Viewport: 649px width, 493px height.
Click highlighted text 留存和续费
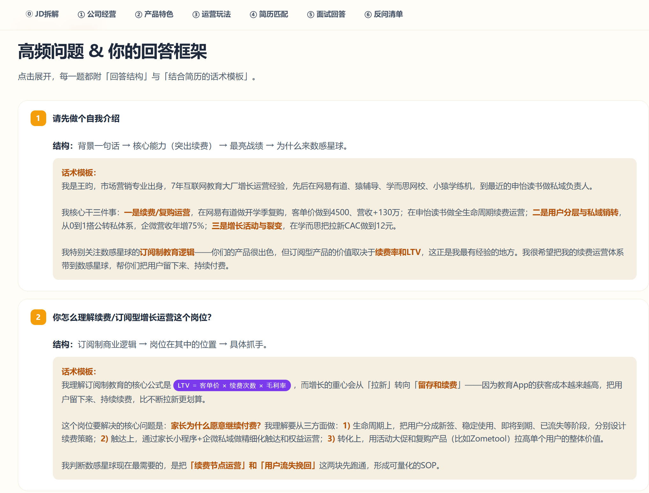click(x=437, y=385)
